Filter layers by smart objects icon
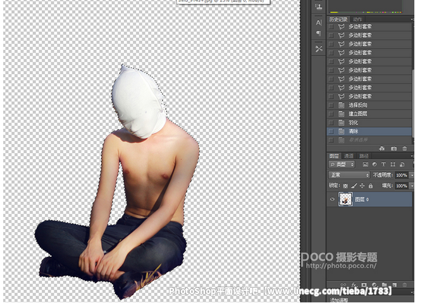Screen dimensions: 427x303 (402, 164)
